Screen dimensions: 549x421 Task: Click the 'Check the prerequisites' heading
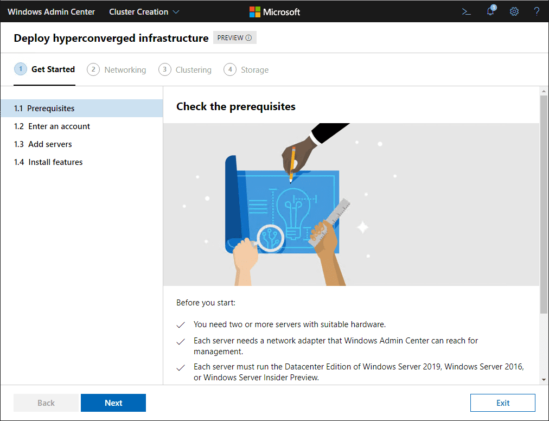(x=235, y=106)
